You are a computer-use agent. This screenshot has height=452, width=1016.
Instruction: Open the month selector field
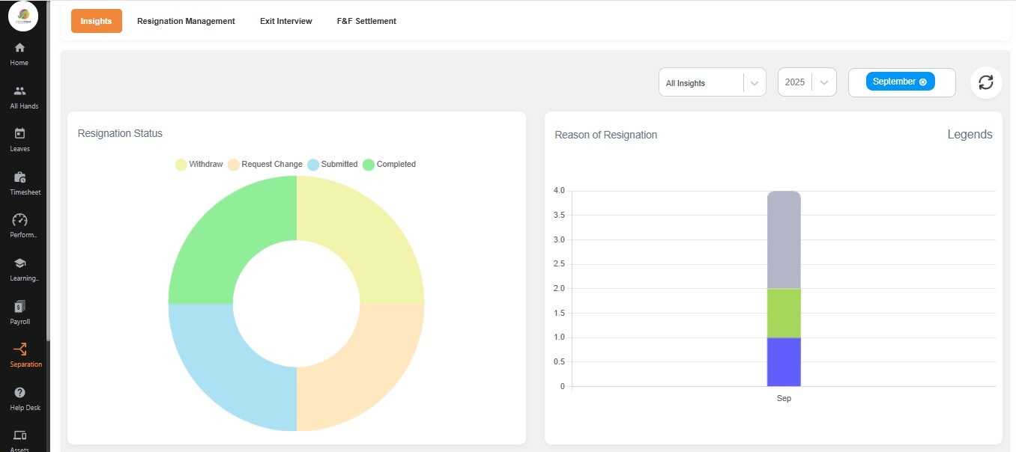click(x=944, y=83)
